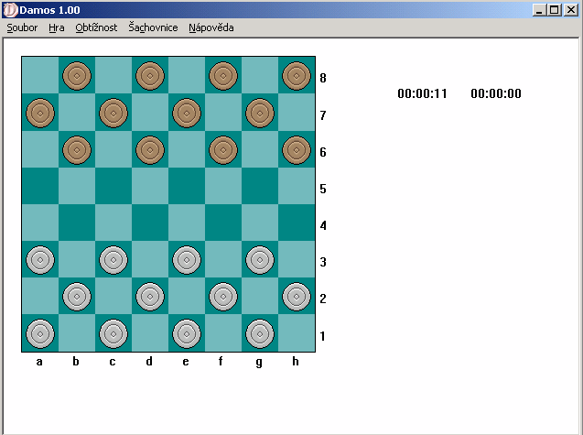Click the brown piece on b6
This screenshot has height=435, width=583.
pos(77,150)
